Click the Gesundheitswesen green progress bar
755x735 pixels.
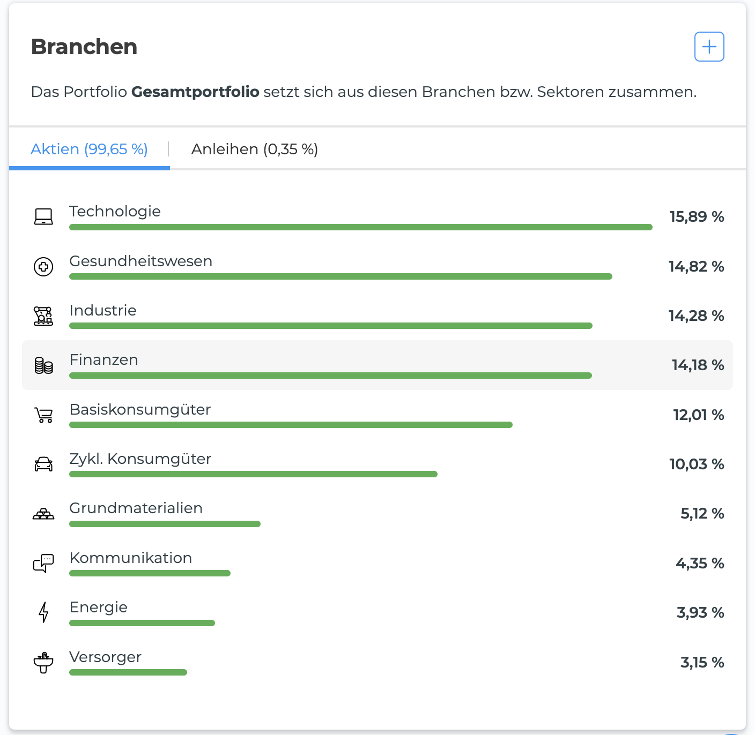pos(341,276)
